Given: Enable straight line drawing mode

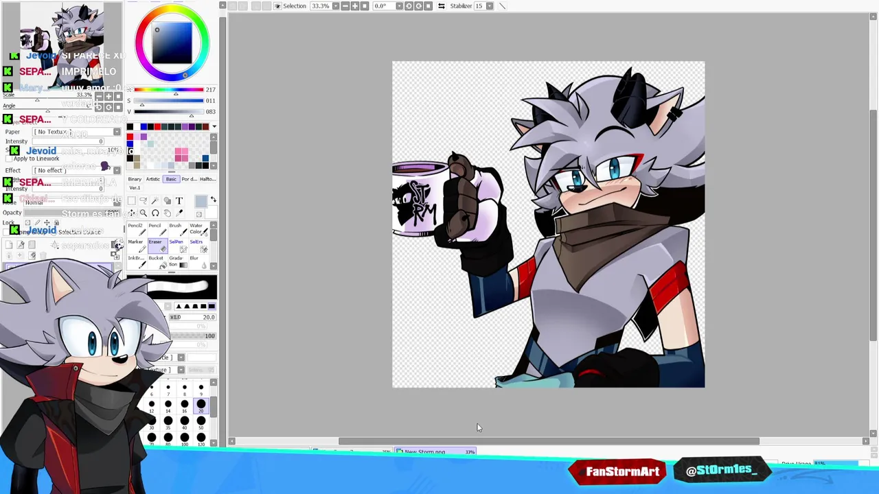Looking at the screenshot, I should coord(502,5).
